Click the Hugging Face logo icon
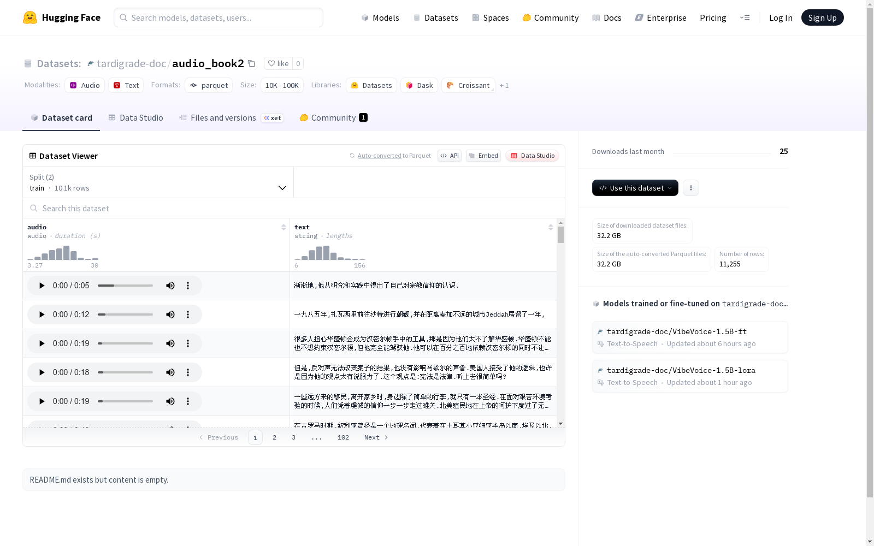The height and width of the screenshot is (546, 874). tap(30, 17)
